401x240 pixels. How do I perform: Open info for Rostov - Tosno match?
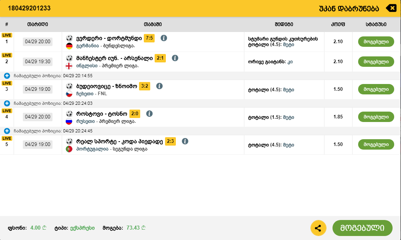click(149, 113)
